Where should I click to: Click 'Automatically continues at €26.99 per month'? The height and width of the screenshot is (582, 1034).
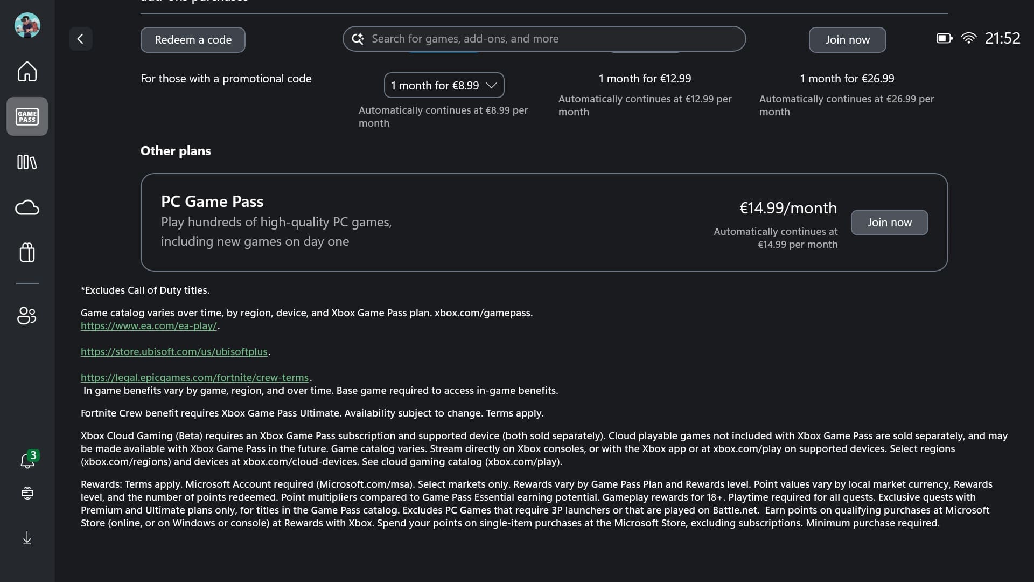click(x=847, y=106)
